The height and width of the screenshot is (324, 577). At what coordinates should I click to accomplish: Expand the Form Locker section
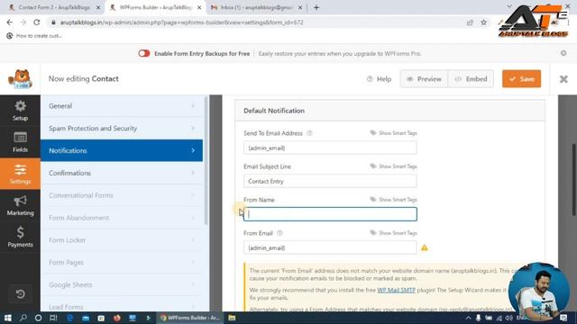pyautogui.click(x=122, y=240)
